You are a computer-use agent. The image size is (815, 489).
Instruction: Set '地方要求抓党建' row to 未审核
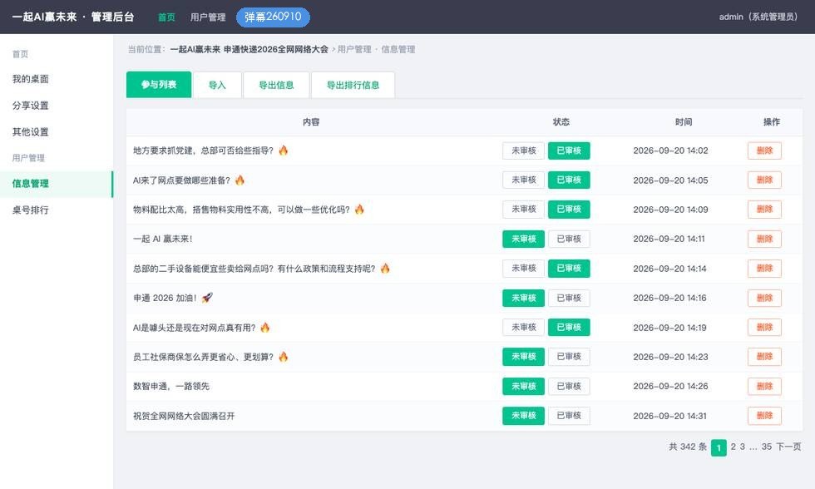tap(523, 151)
